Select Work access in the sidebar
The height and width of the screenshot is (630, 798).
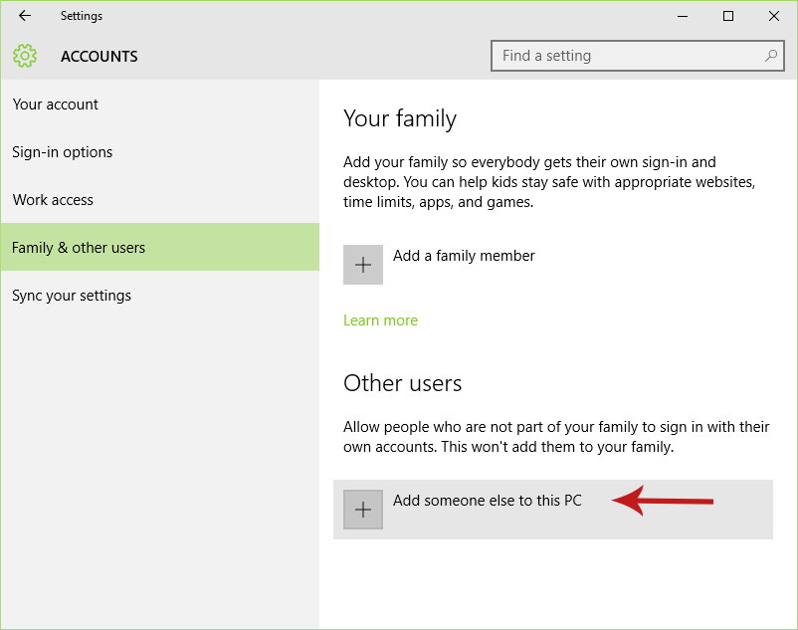pos(53,200)
